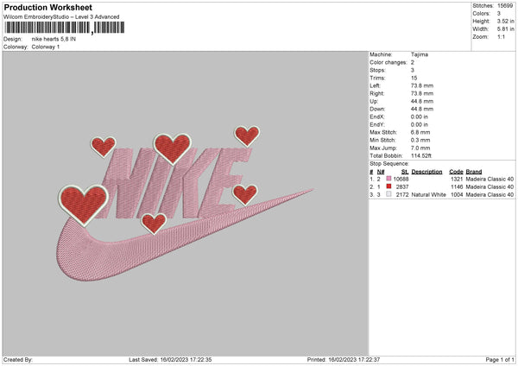Click the heart above the letter I
Image resolution: width=518 pixels, height=366 pixels.
pos(172,148)
